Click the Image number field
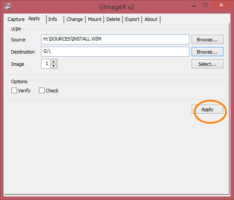Viewport: 234px width, 200px height. tap(46, 64)
